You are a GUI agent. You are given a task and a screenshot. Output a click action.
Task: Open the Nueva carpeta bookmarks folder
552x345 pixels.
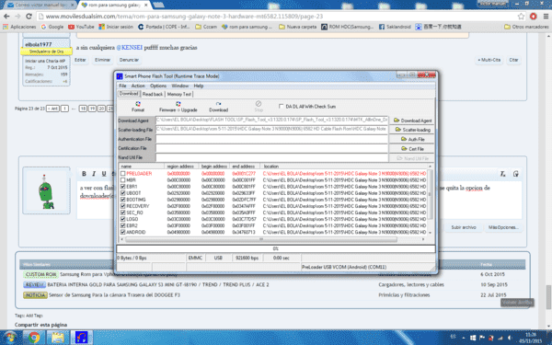coord(297,27)
